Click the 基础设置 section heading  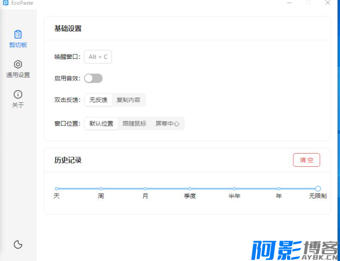tap(68, 29)
